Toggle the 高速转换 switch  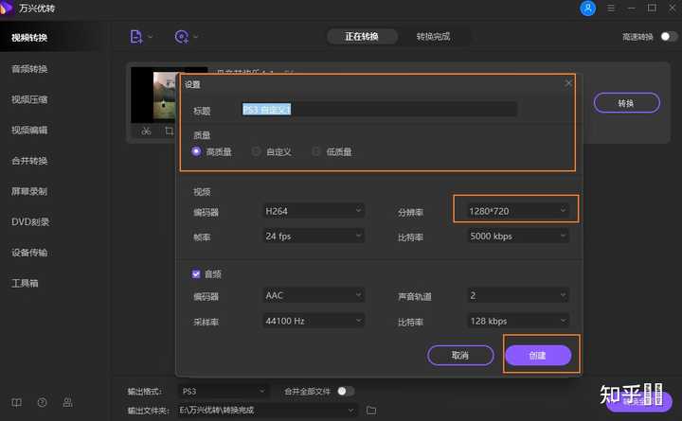[669, 37]
